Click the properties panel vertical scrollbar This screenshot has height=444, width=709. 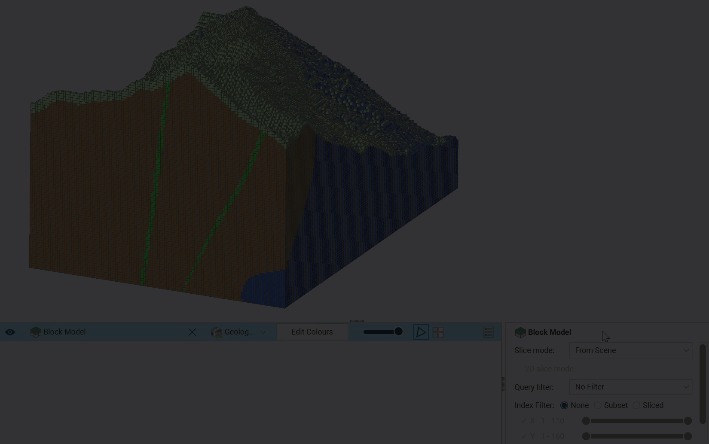[x=703, y=384]
